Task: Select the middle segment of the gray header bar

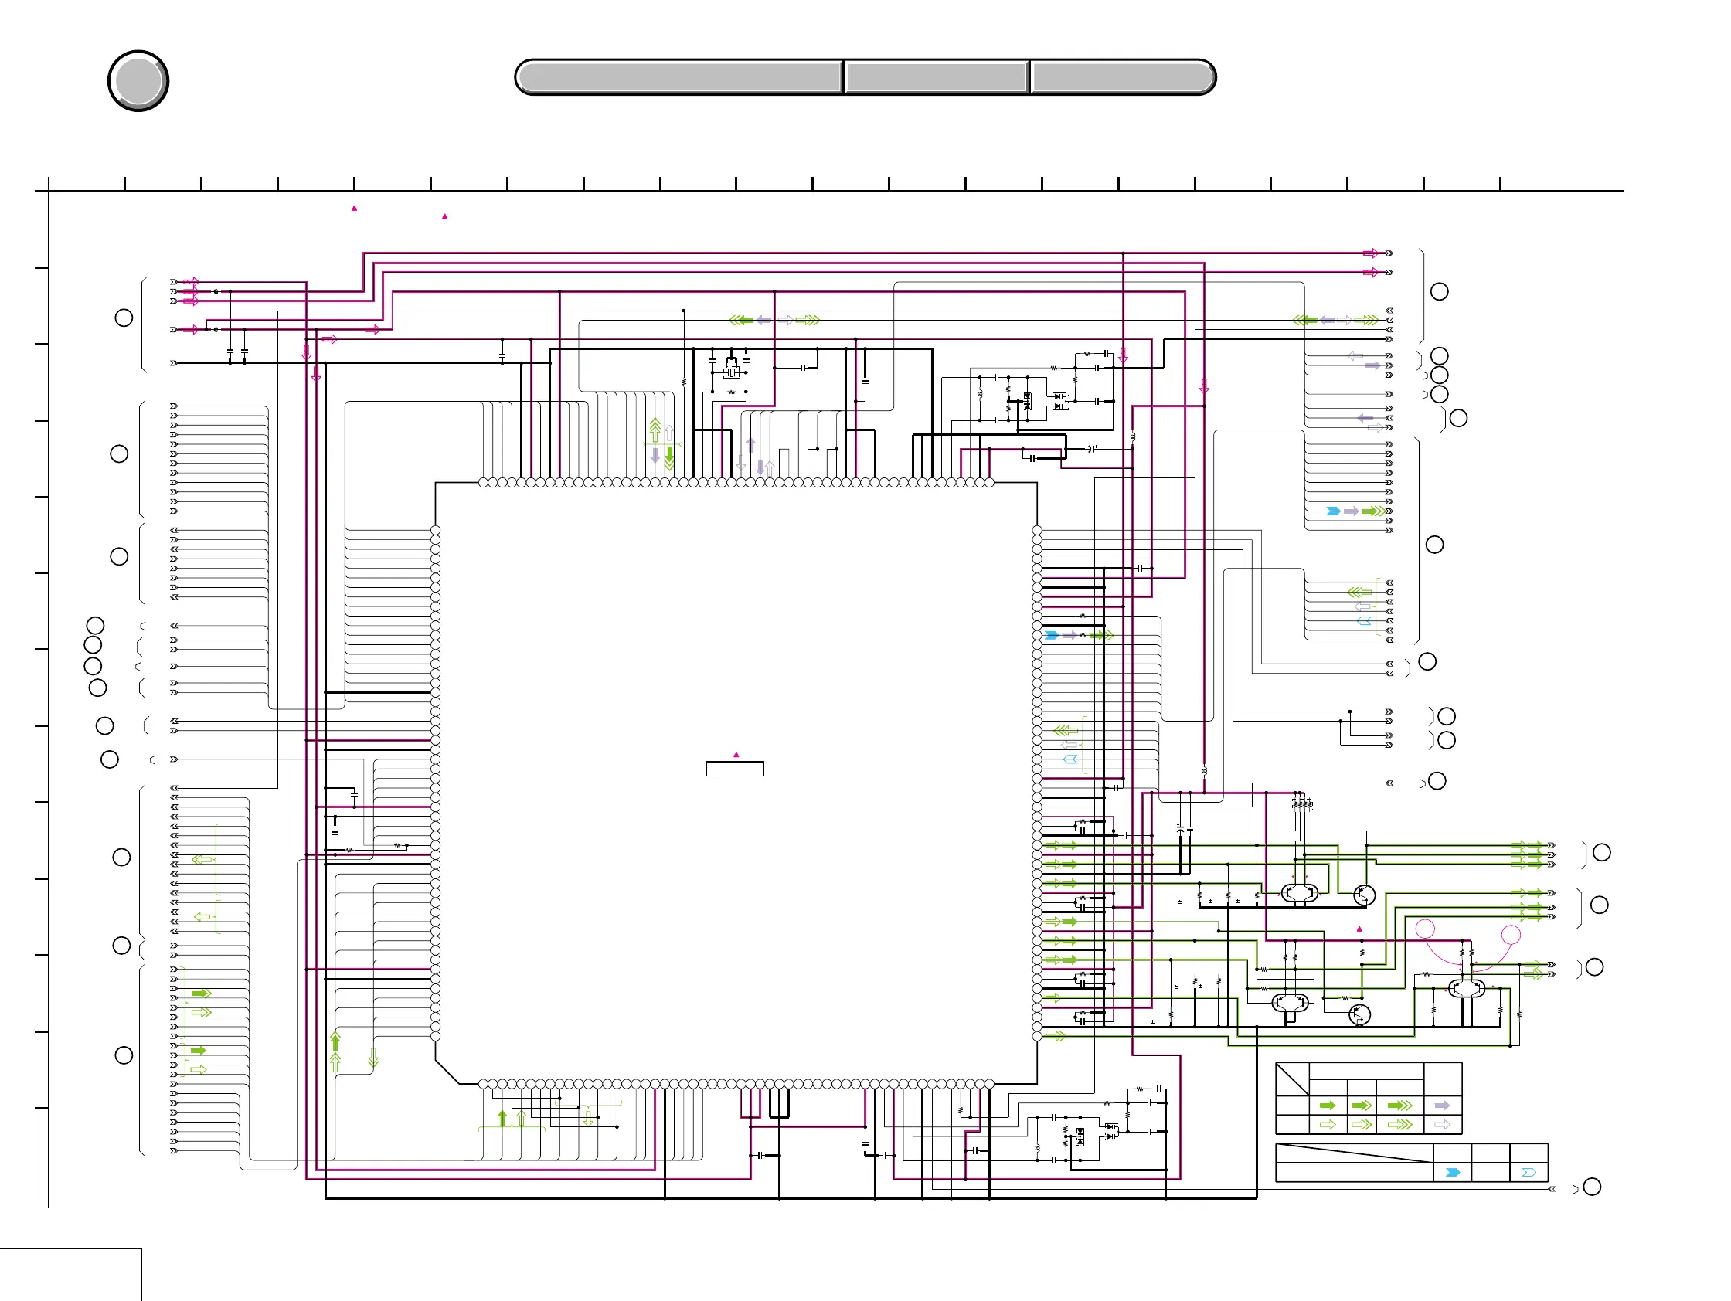Action: point(937,77)
